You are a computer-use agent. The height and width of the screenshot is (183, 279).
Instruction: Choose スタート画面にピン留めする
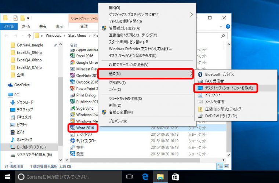click(147, 42)
